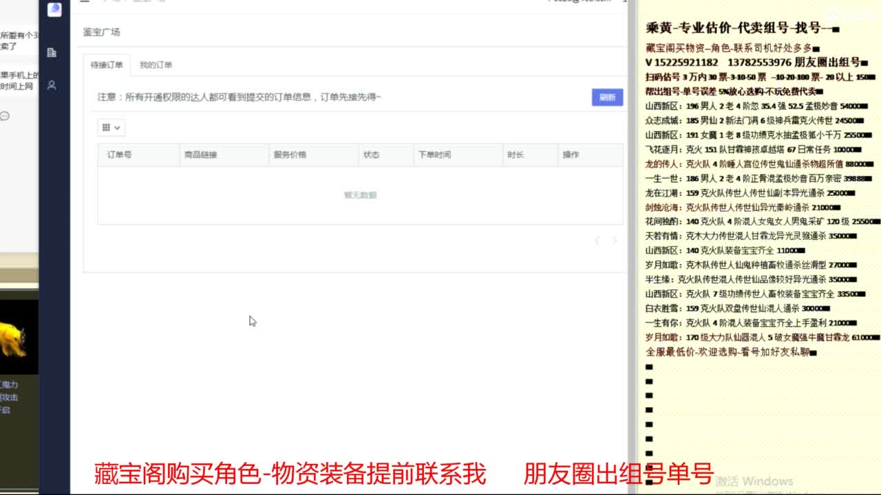Click the 山西新区 196男人 listing row
This screenshot has height=495, width=881.
756,107
